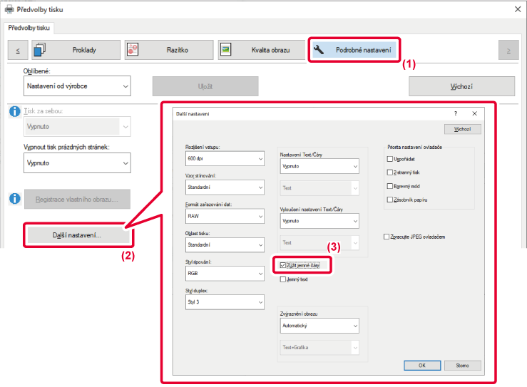Image resolution: width=527 pixels, height=387 pixels.
Task: Click the Razítko stamp icon
Action: point(134,50)
